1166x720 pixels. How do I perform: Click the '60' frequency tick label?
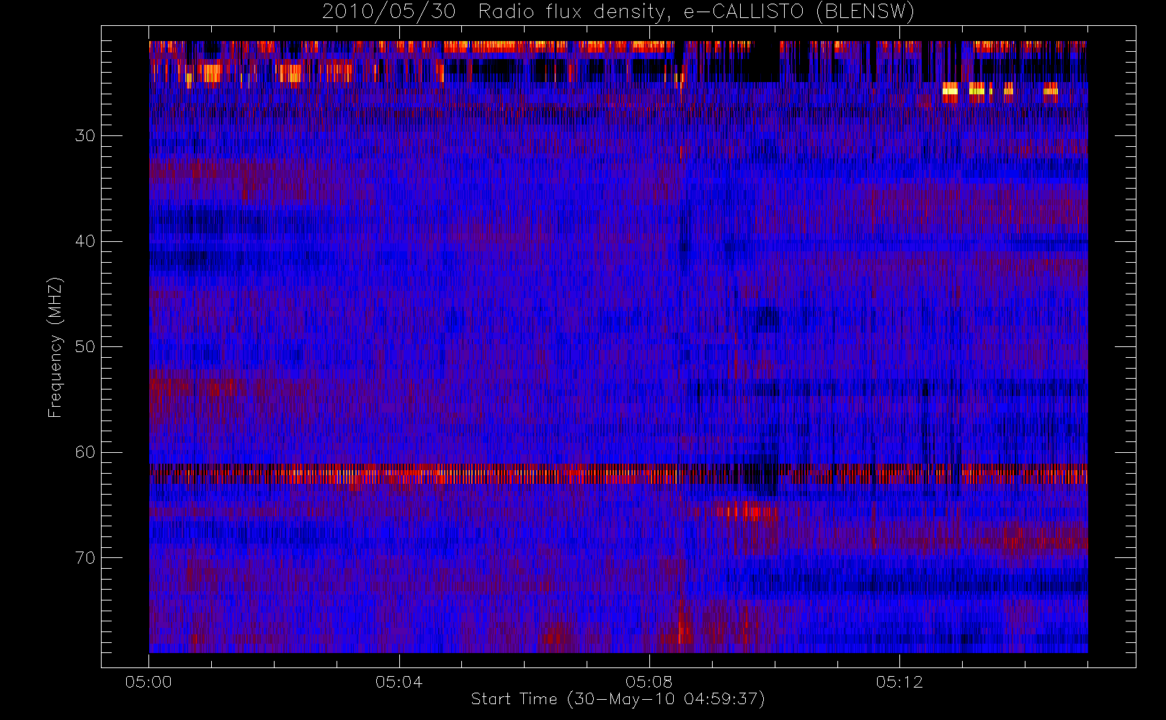click(x=85, y=452)
